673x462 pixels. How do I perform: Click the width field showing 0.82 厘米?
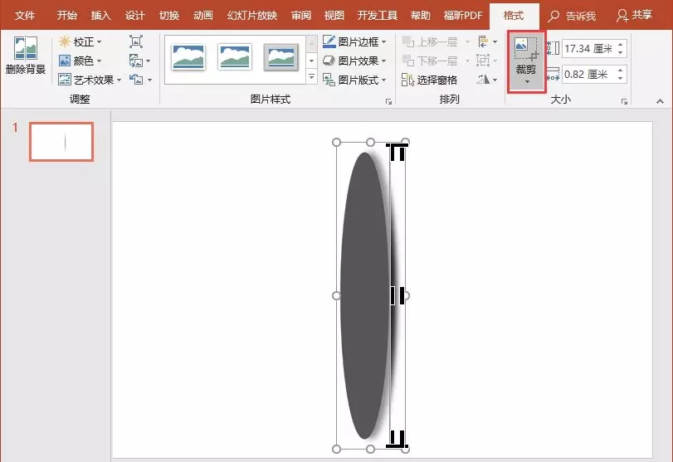tap(588, 74)
